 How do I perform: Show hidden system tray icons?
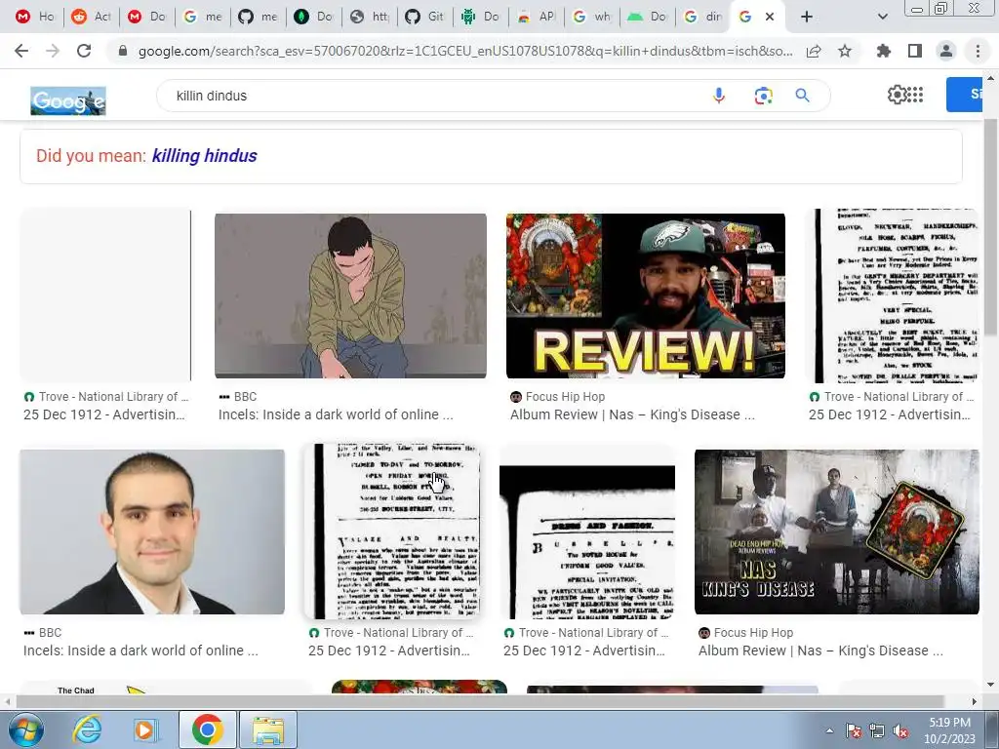tap(829, 730)
